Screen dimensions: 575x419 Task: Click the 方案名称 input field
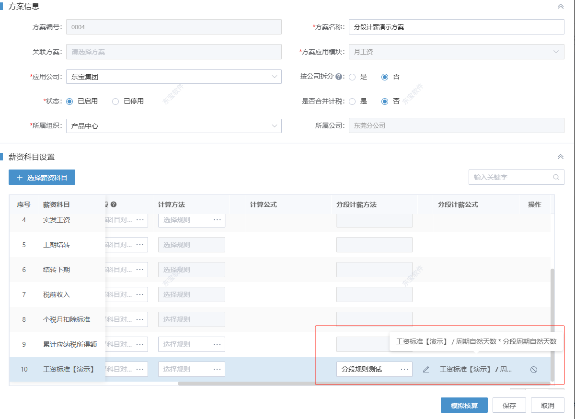(x=456, y=27)
